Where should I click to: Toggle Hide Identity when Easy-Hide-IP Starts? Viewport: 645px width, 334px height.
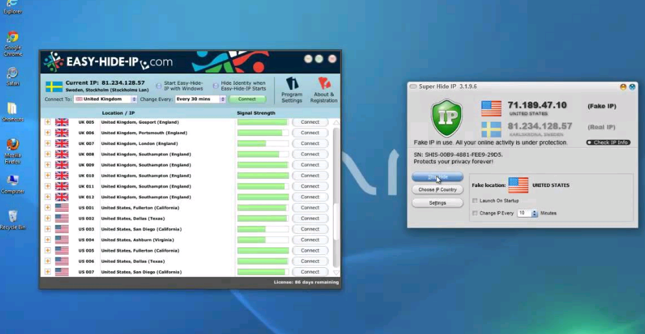216,86
